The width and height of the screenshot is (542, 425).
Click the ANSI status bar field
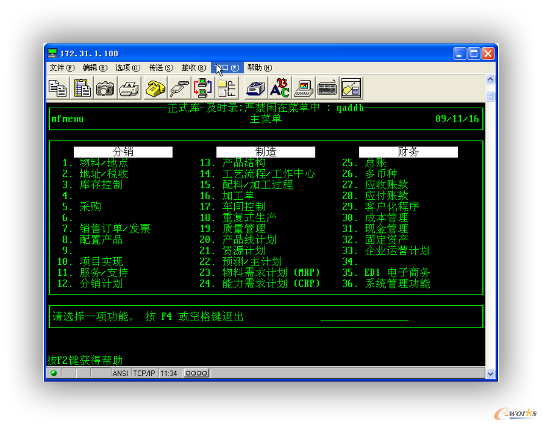pyautogui.click(x=120, y=373)
